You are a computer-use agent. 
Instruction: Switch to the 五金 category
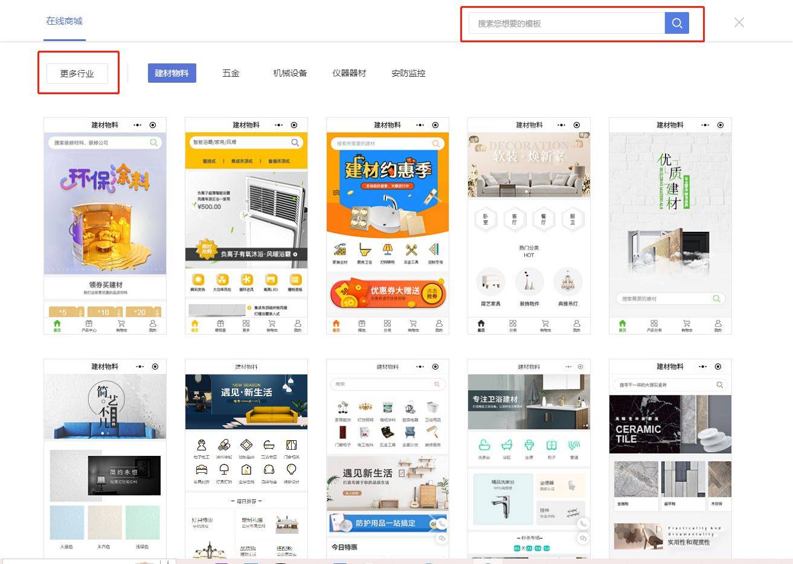coord(231,73)
